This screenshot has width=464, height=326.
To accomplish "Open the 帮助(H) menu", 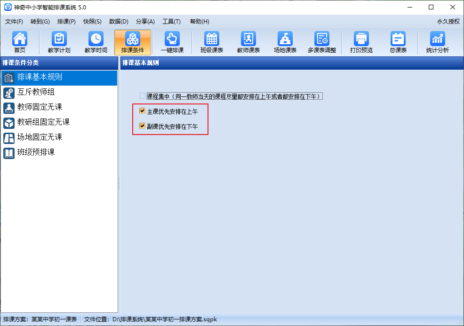I will [200, 22].
